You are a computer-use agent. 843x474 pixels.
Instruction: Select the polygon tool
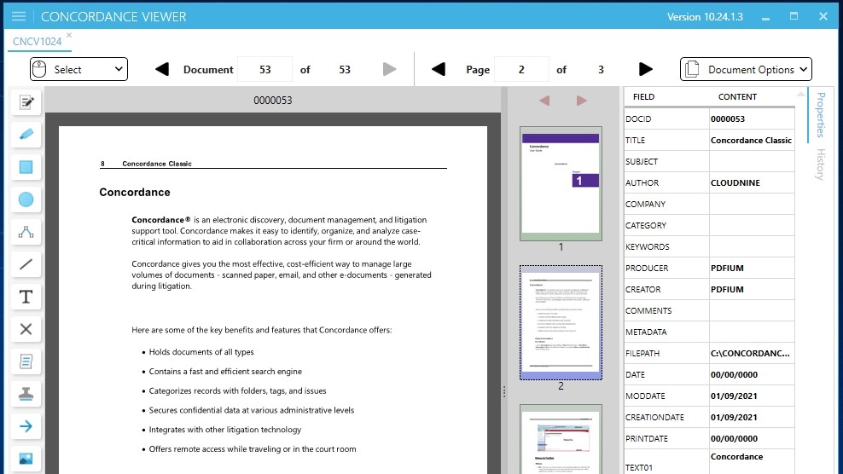(26, 232)
